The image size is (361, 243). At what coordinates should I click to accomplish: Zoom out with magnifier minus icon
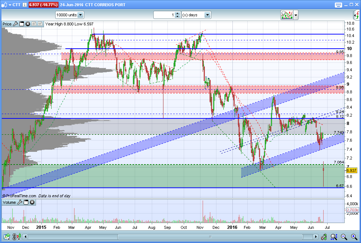[x=344, y=236]
